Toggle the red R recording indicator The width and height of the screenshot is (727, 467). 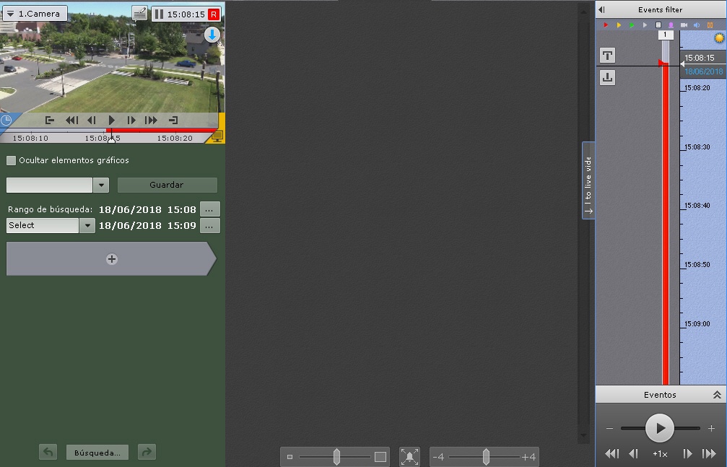[213, 14]
